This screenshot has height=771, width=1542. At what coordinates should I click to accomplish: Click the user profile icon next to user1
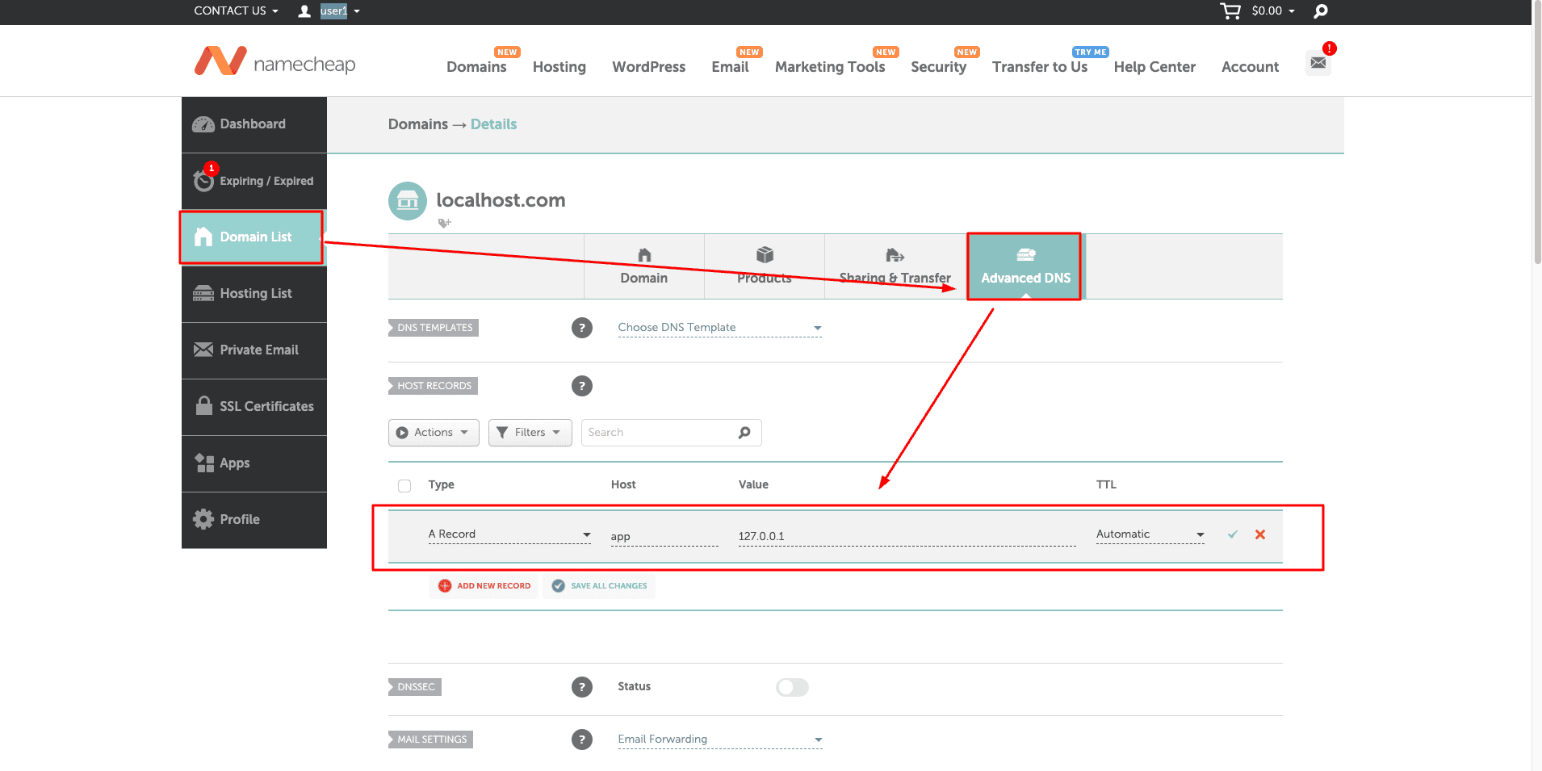[304, 11]
